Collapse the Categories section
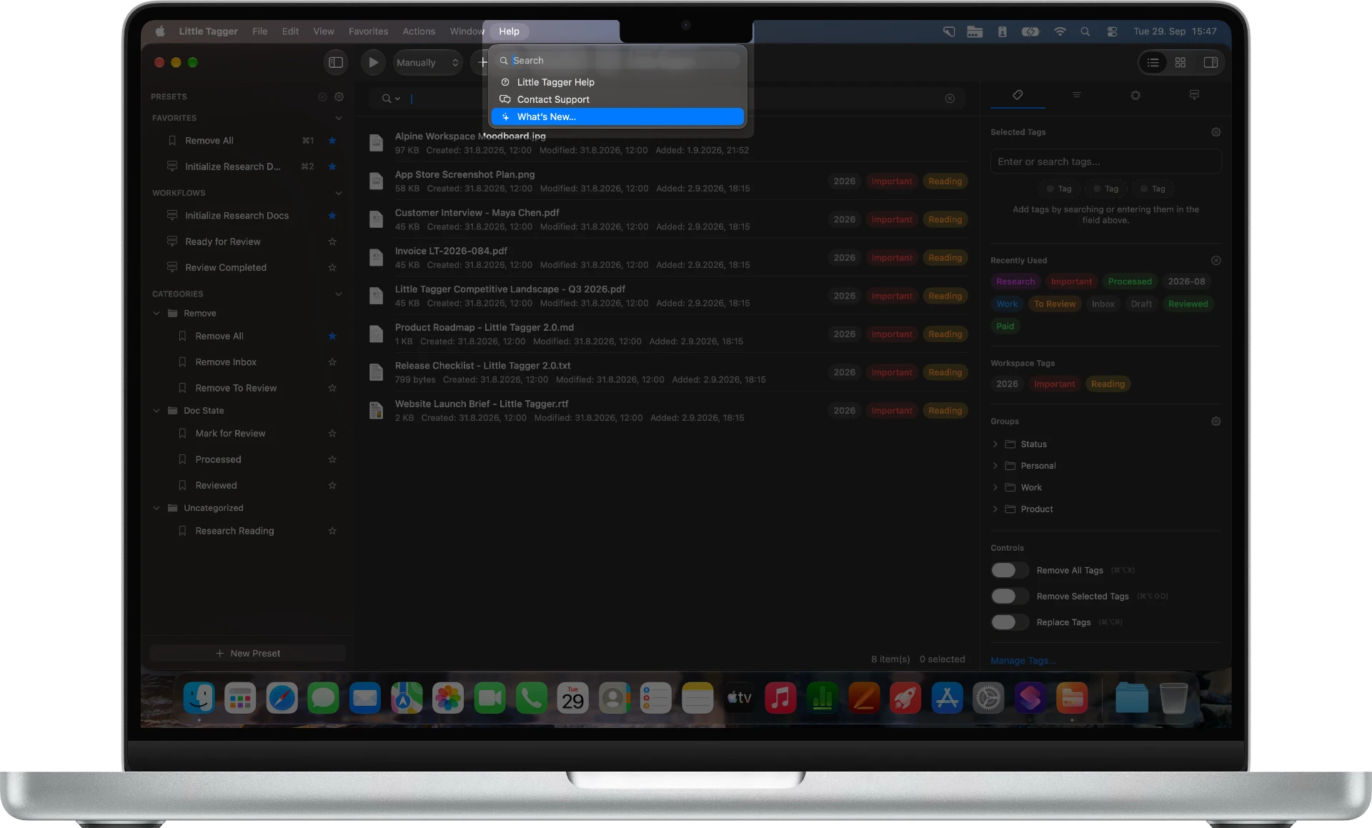The width and height of the screenshot is (1372, 828). coord(339,294)
